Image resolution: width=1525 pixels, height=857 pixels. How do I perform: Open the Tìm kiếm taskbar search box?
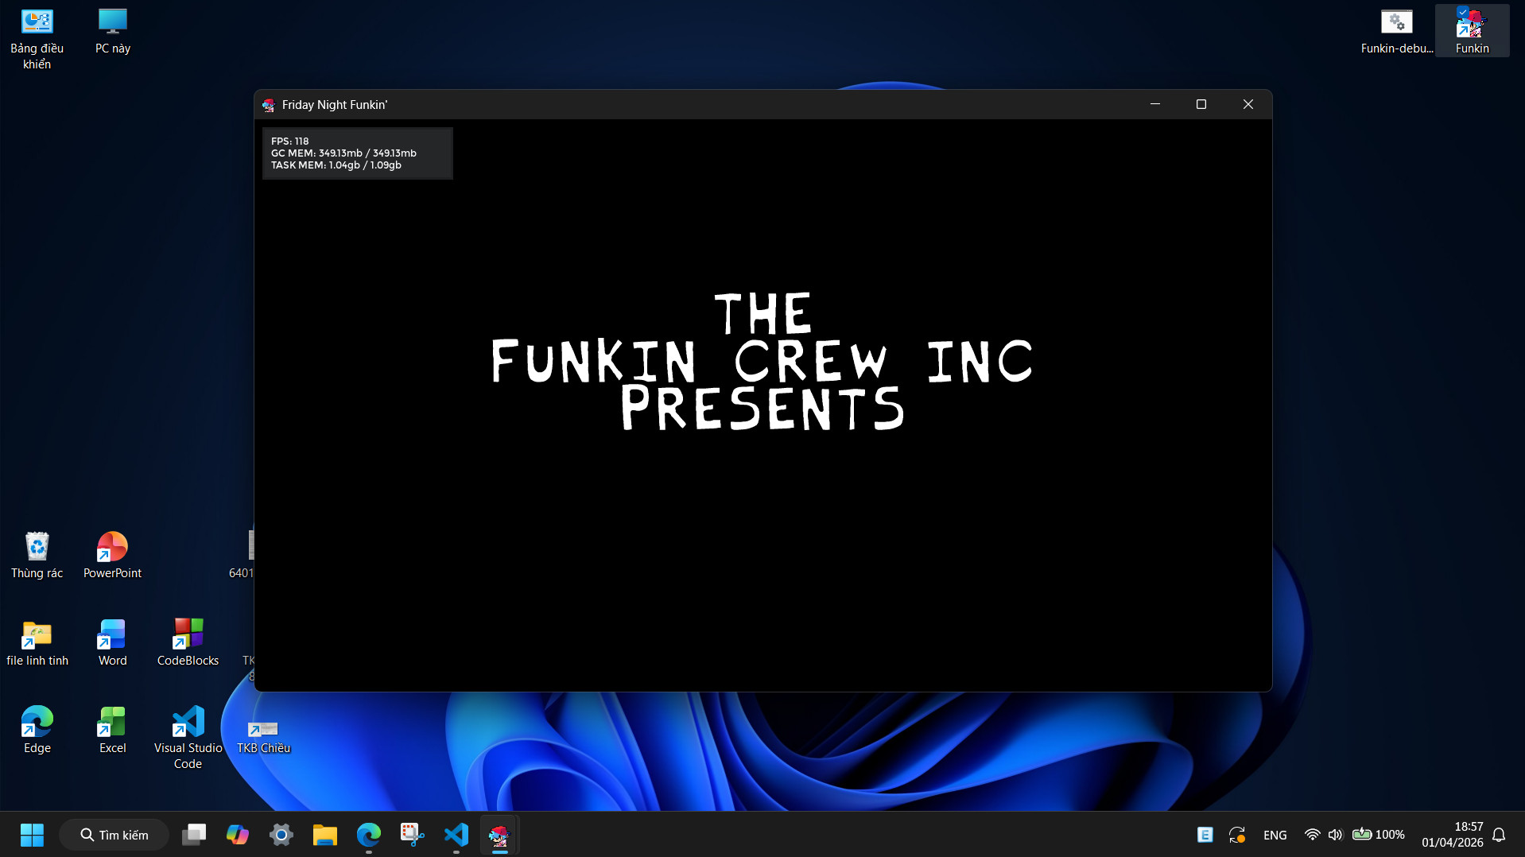point(114,835)
